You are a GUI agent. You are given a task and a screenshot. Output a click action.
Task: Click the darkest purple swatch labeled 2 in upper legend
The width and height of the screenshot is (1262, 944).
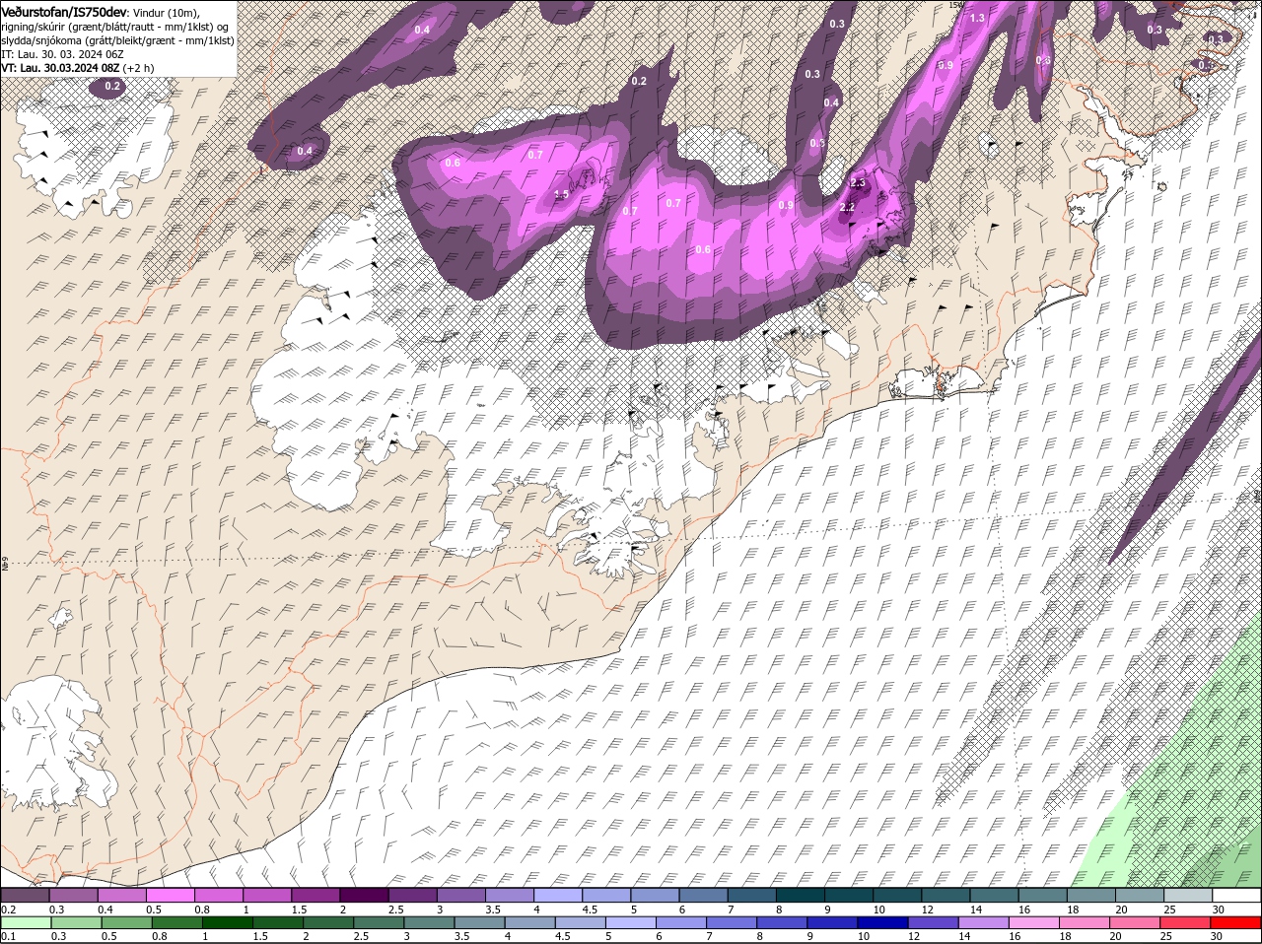tap(364, 895)
